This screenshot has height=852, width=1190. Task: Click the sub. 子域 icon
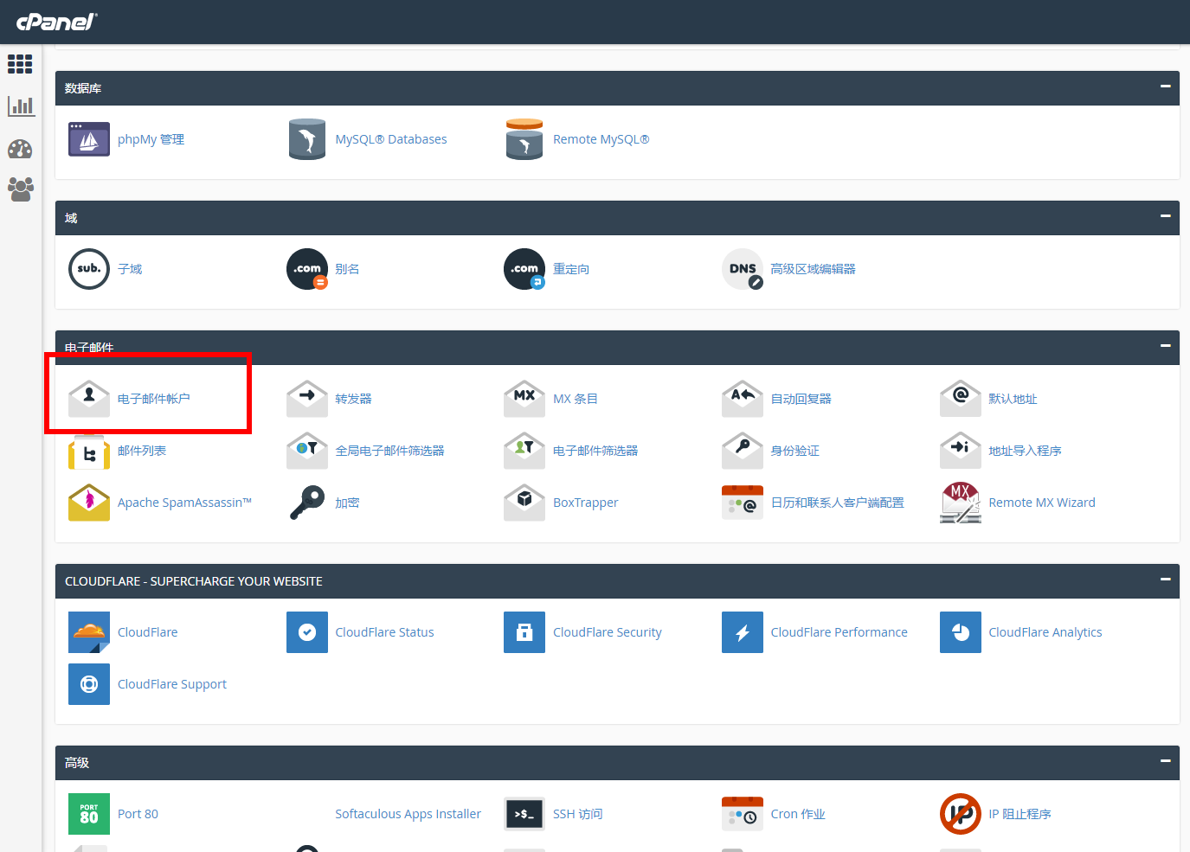click(89, 269)
